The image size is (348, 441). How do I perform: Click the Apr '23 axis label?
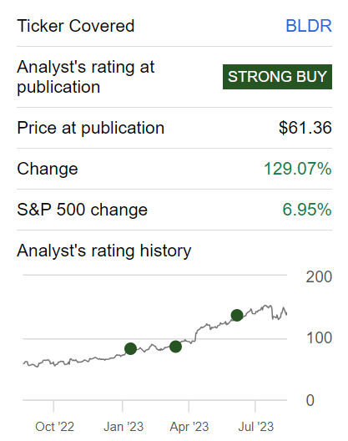click(x=189, y=427)
